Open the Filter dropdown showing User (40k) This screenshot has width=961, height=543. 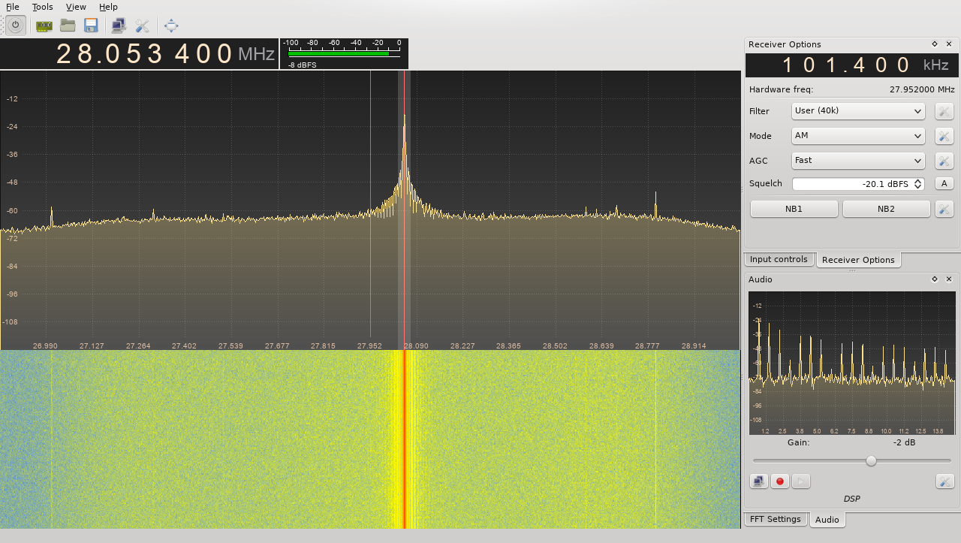coord(858,111)
